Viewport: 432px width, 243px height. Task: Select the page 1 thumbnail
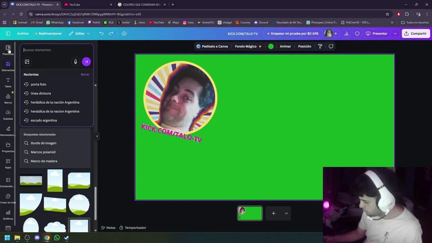tap(250, 213)
